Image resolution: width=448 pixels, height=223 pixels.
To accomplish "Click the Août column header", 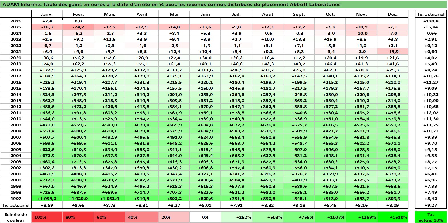I will pos(267,14).
